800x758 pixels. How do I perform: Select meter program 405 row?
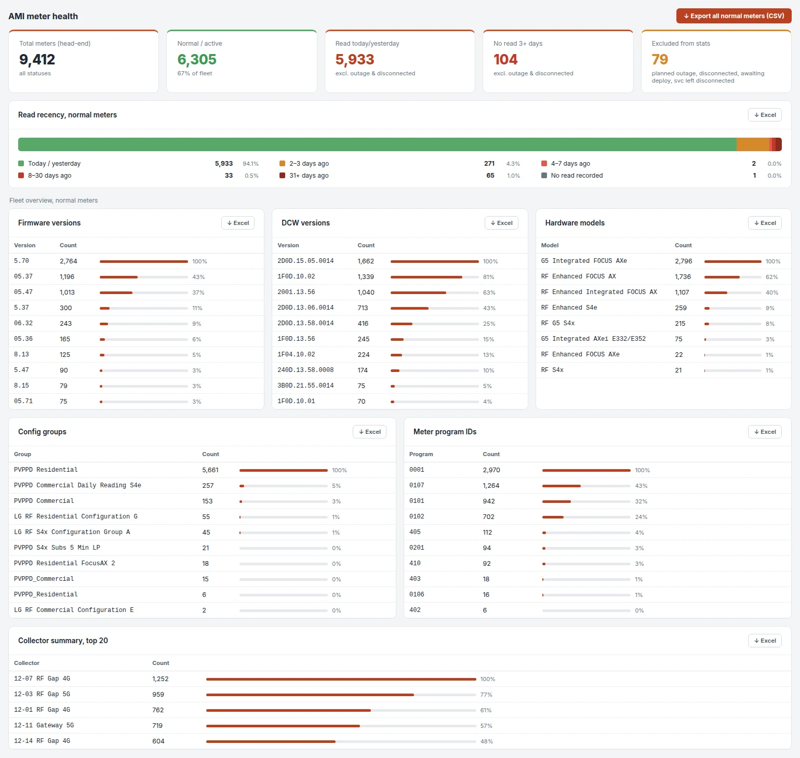click(x=597, y=533)
